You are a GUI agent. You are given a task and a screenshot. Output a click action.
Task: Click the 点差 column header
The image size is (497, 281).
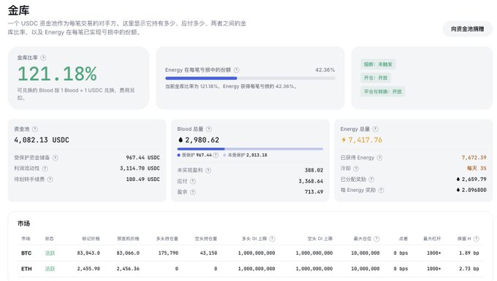tap(403, 239)
